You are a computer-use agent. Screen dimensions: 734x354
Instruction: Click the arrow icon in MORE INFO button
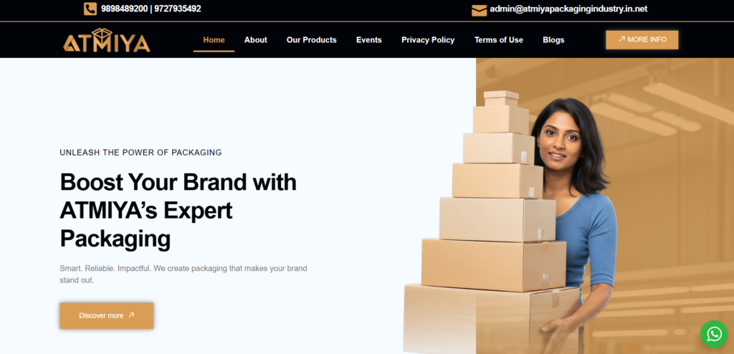click(621, 39)
